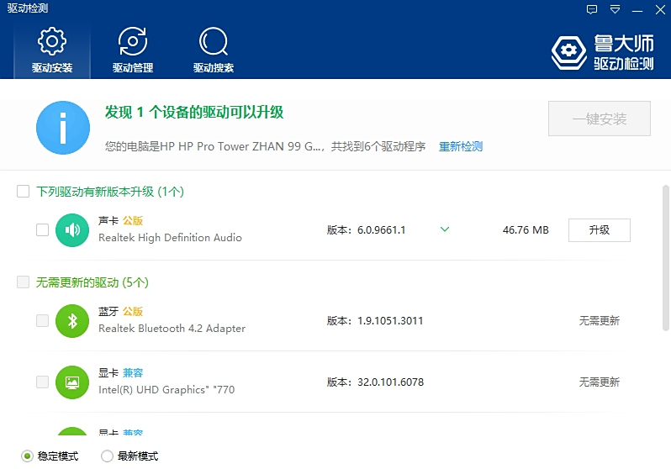Open the title bar dropdown menu icon
This screenshot has height=469, width=671.
(x=615, y=9)
